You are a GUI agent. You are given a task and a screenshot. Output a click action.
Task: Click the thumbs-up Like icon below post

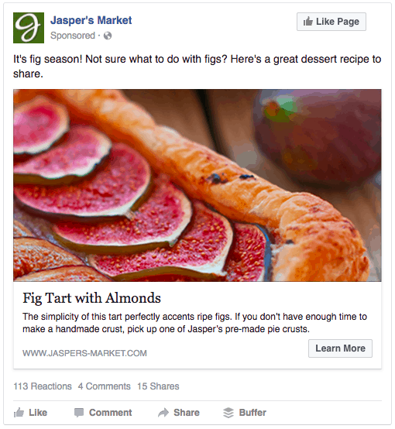pyautogui.click(x=19, y=412)
